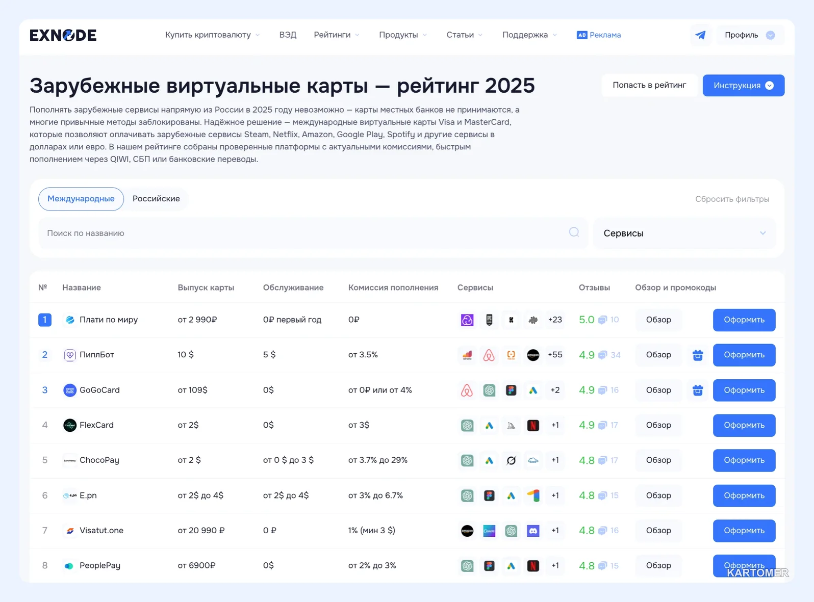This screenshot has width=814, height=602.
Task: Click the GoGoCard logo icon
Action: point(70,390)
